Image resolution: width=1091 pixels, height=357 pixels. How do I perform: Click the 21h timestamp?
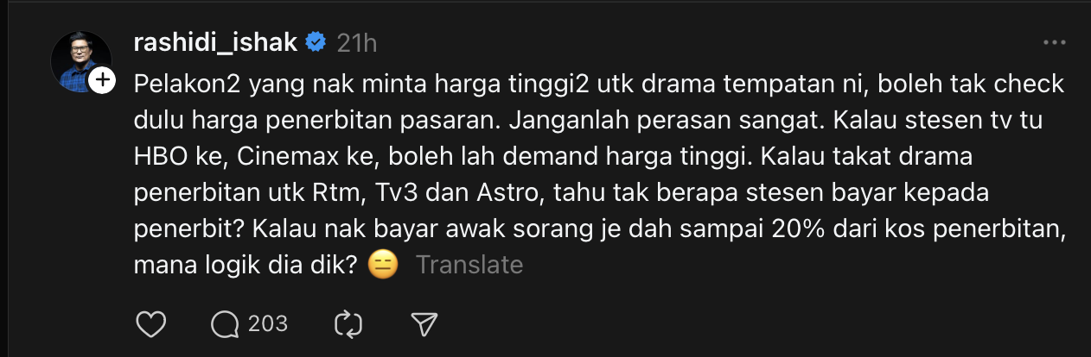356,43
